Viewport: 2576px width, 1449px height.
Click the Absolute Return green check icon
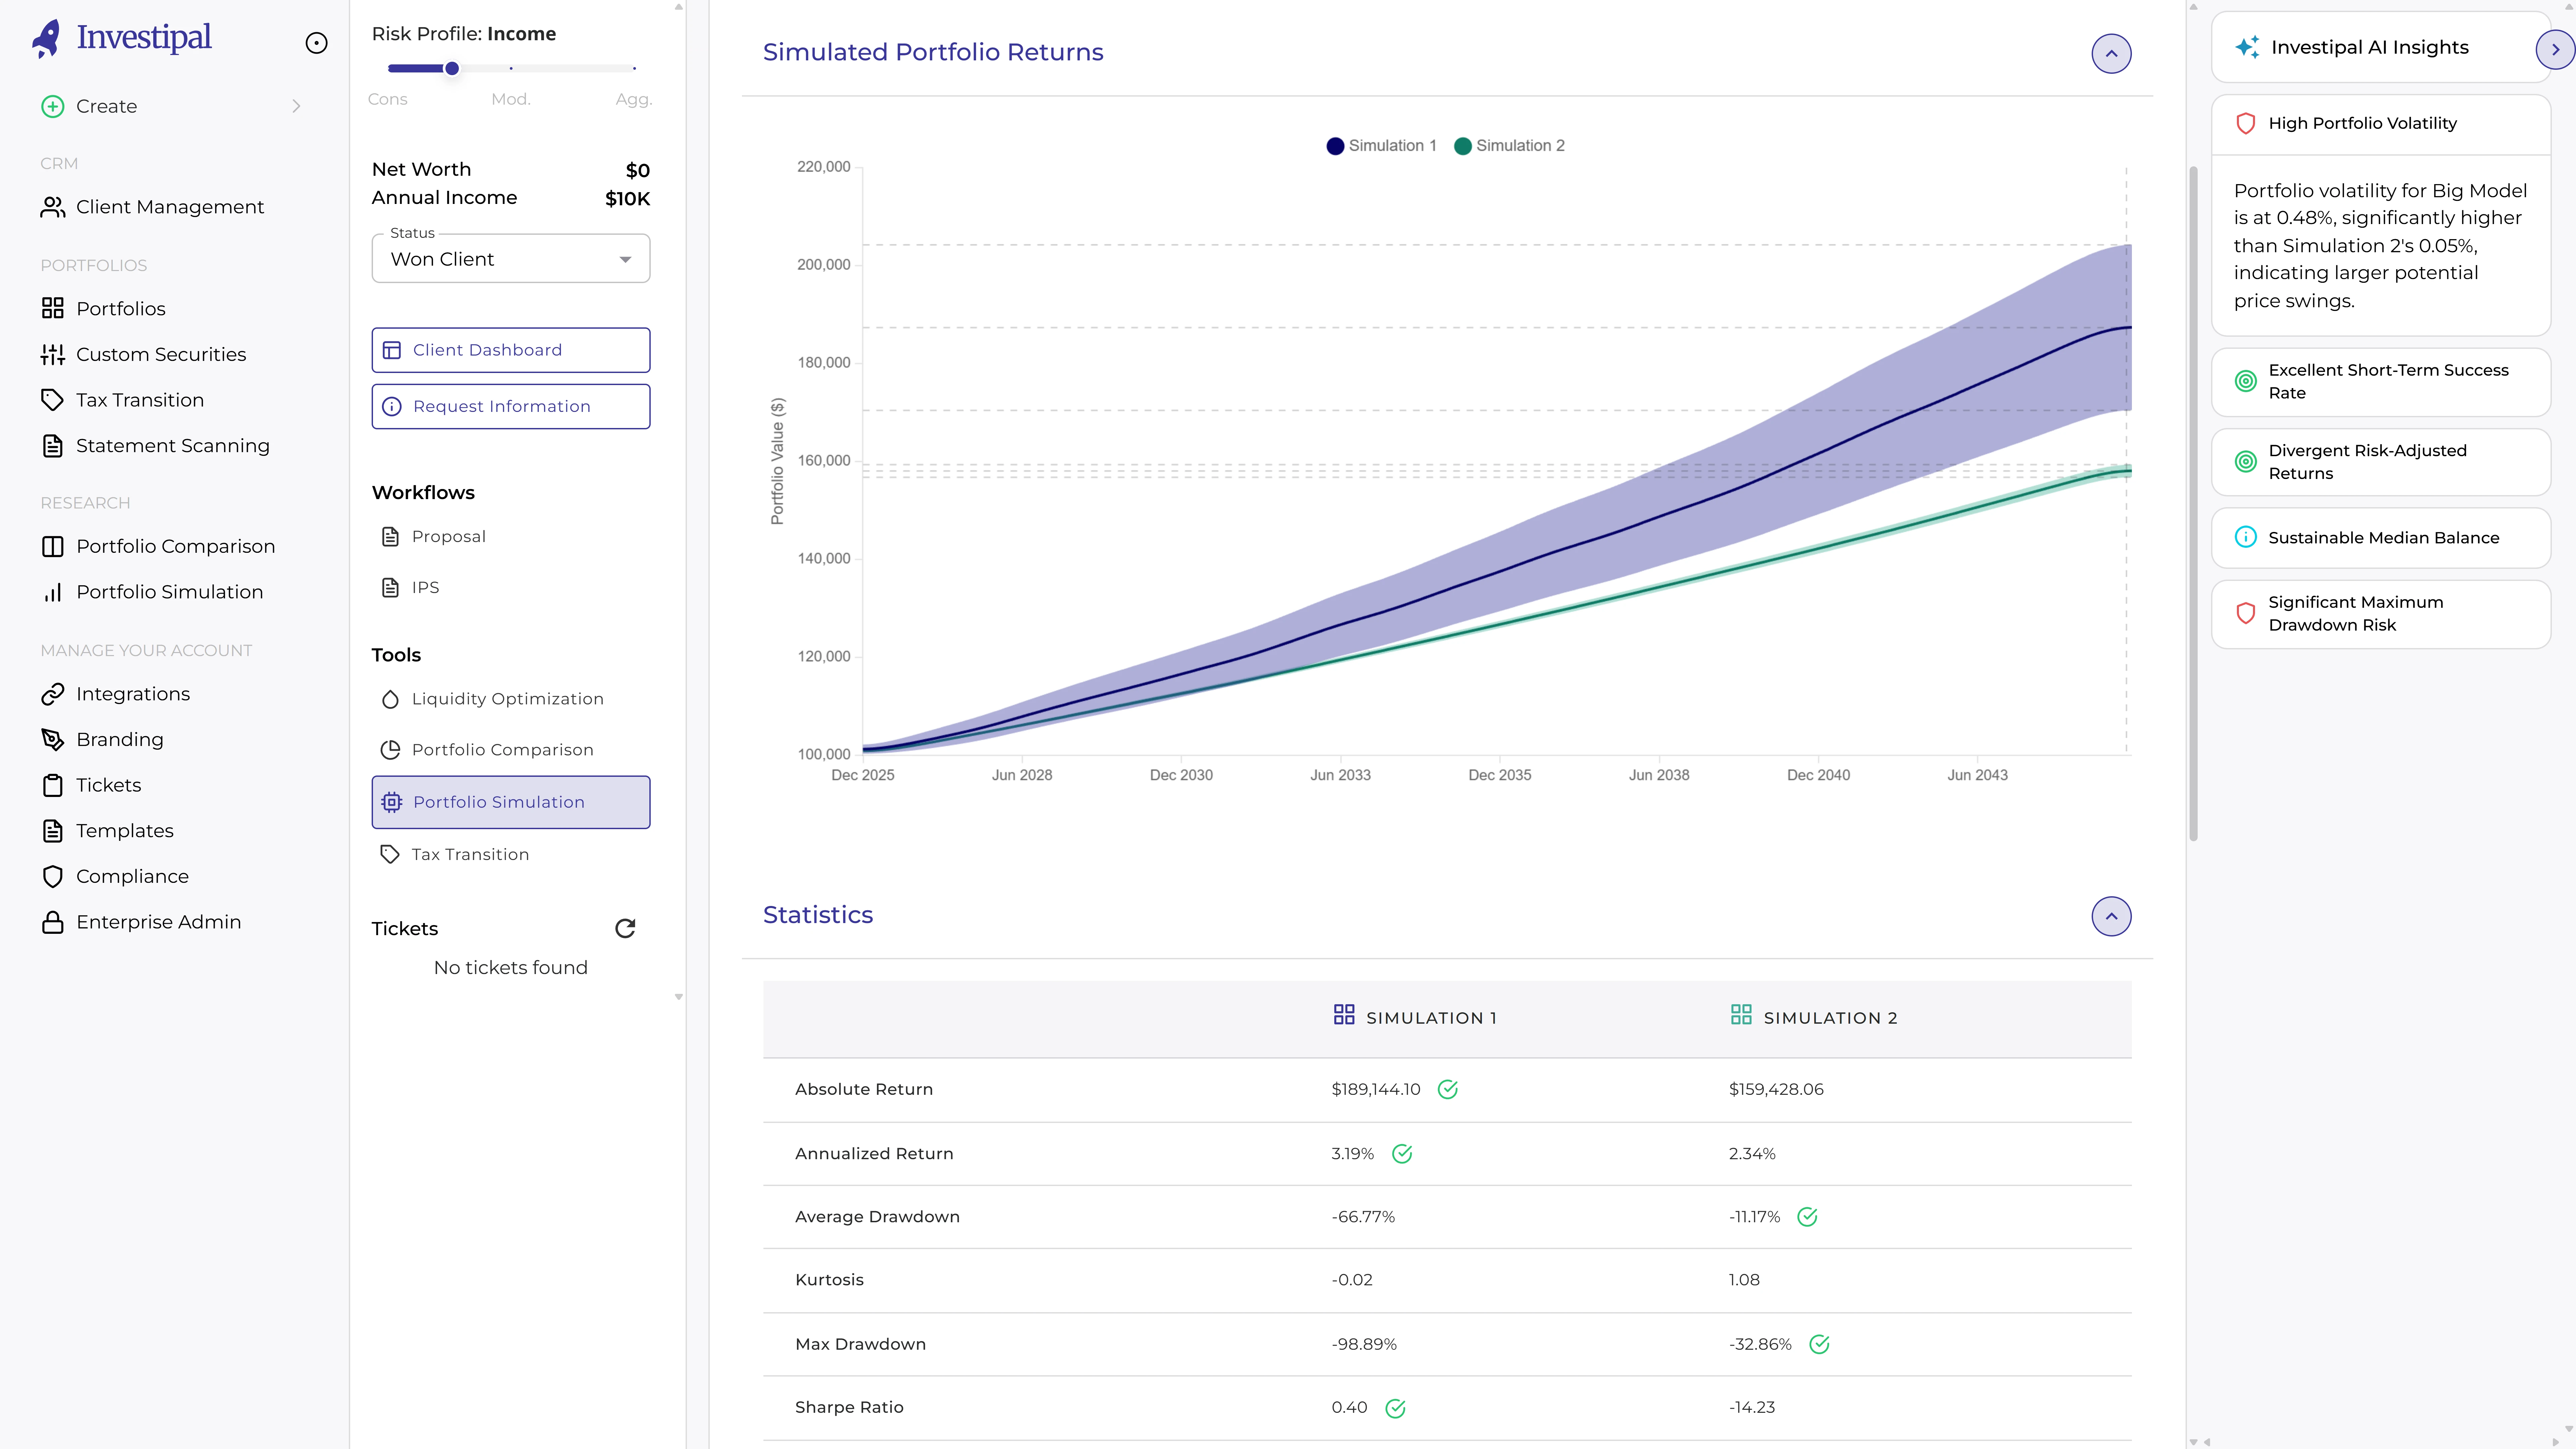1447,1090
